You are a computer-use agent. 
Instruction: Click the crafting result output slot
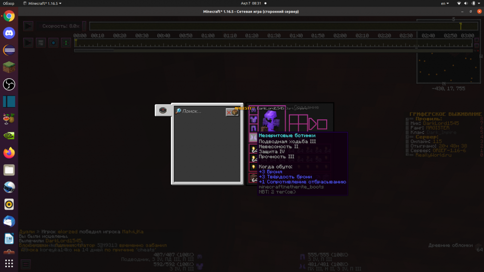coord(322,124)
